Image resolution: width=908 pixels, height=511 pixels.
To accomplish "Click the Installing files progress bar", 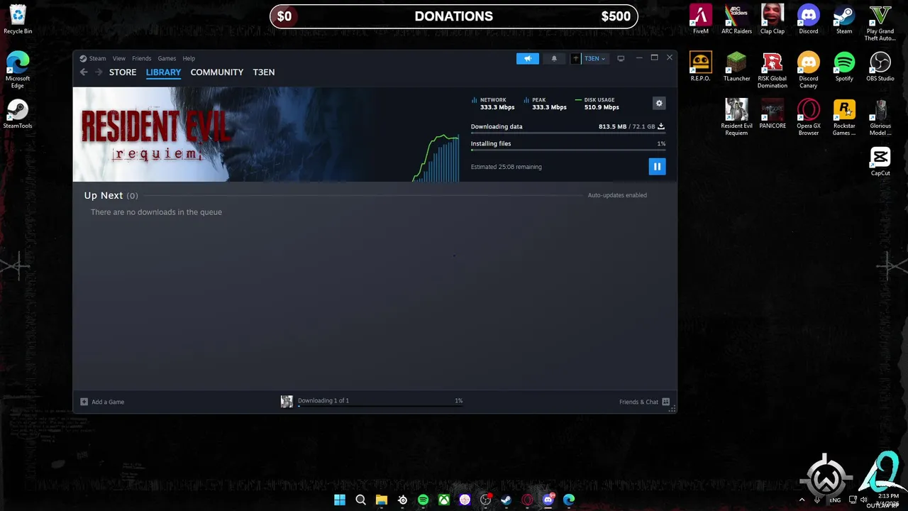I will pyautogui.click(x=568, y=150).
